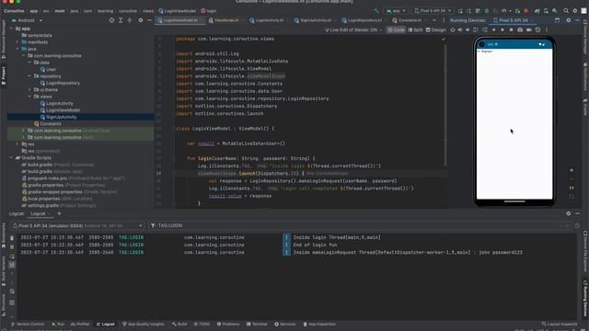The image size is (589, 331).
Task: Open the app run configuration dropdown
Action: 396,11
